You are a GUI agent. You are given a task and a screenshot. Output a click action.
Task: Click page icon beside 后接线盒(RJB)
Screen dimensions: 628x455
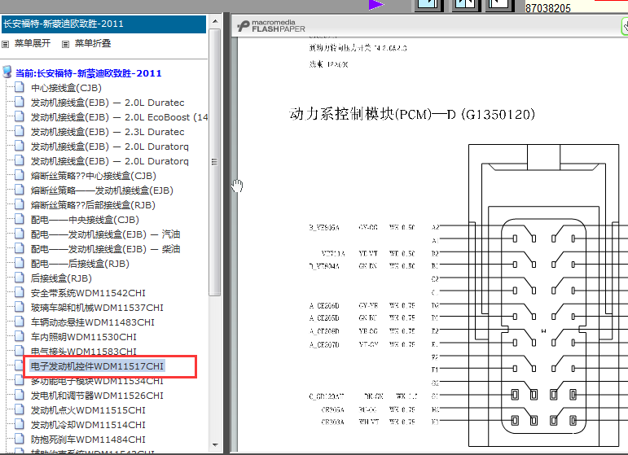point(20,278)
